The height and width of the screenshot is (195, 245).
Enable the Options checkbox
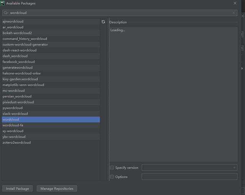pos(112,177)
